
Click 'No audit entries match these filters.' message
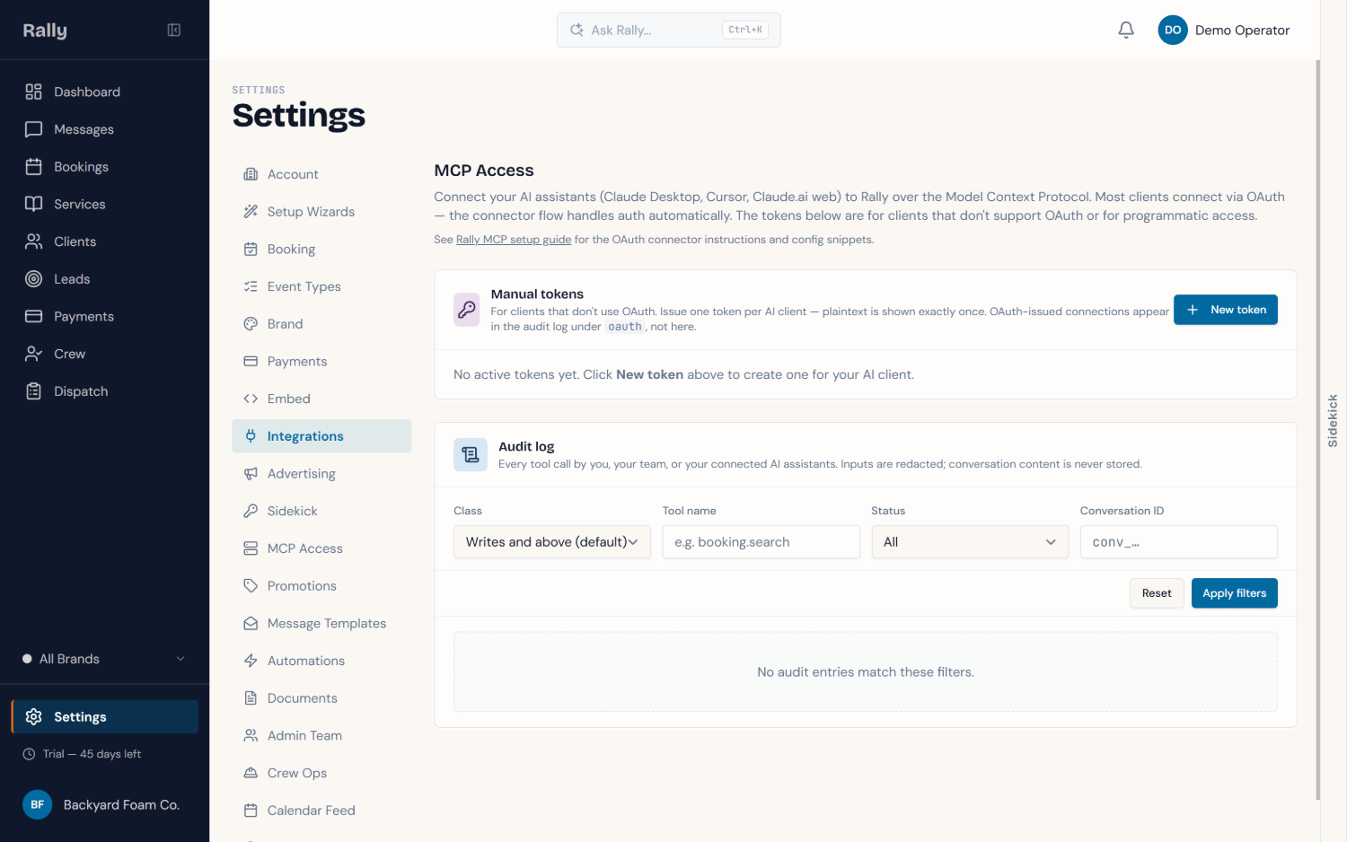[866, 672]
